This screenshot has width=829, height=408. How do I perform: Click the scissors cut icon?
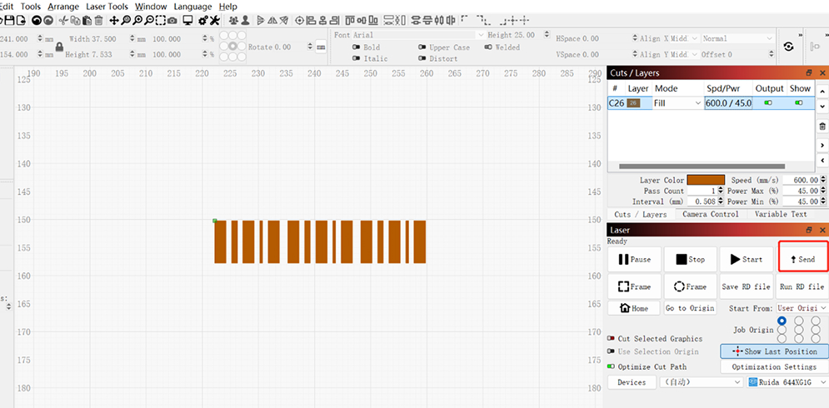coord(63,20)
